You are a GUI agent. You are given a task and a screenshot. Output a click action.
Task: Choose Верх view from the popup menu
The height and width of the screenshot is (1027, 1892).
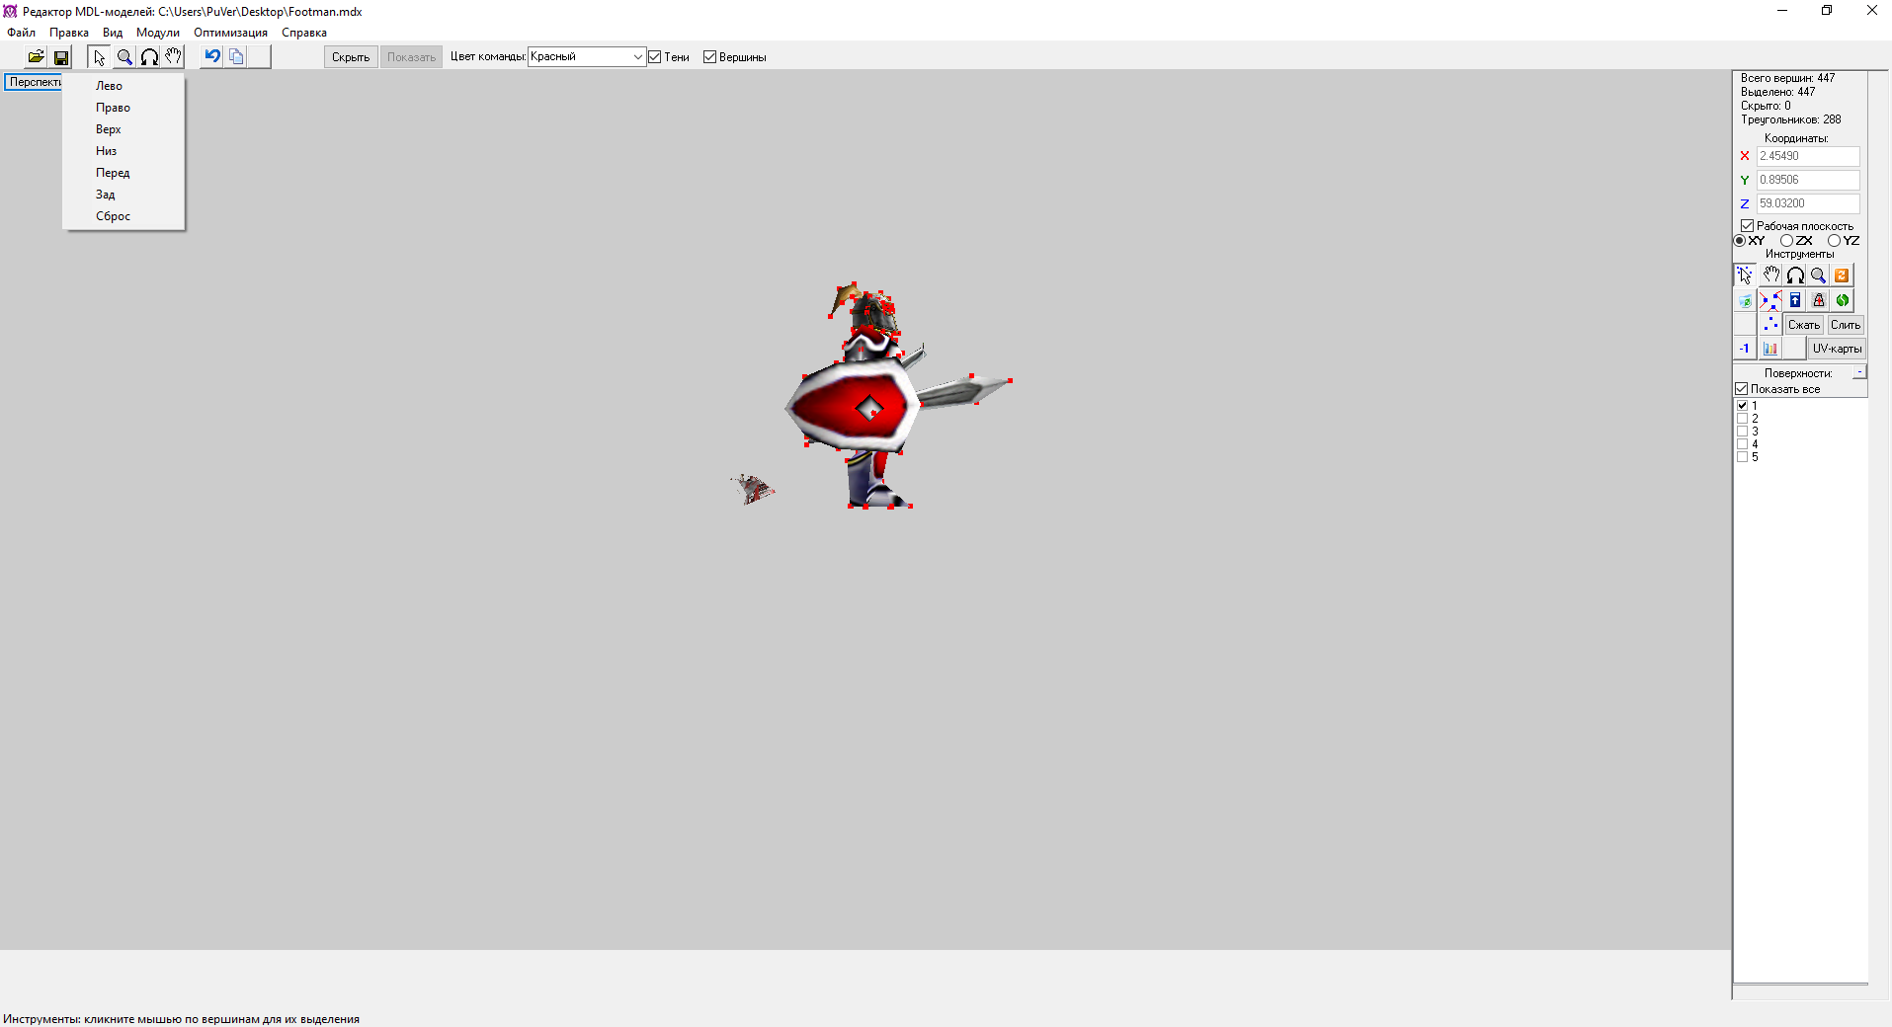coord(123,129)
